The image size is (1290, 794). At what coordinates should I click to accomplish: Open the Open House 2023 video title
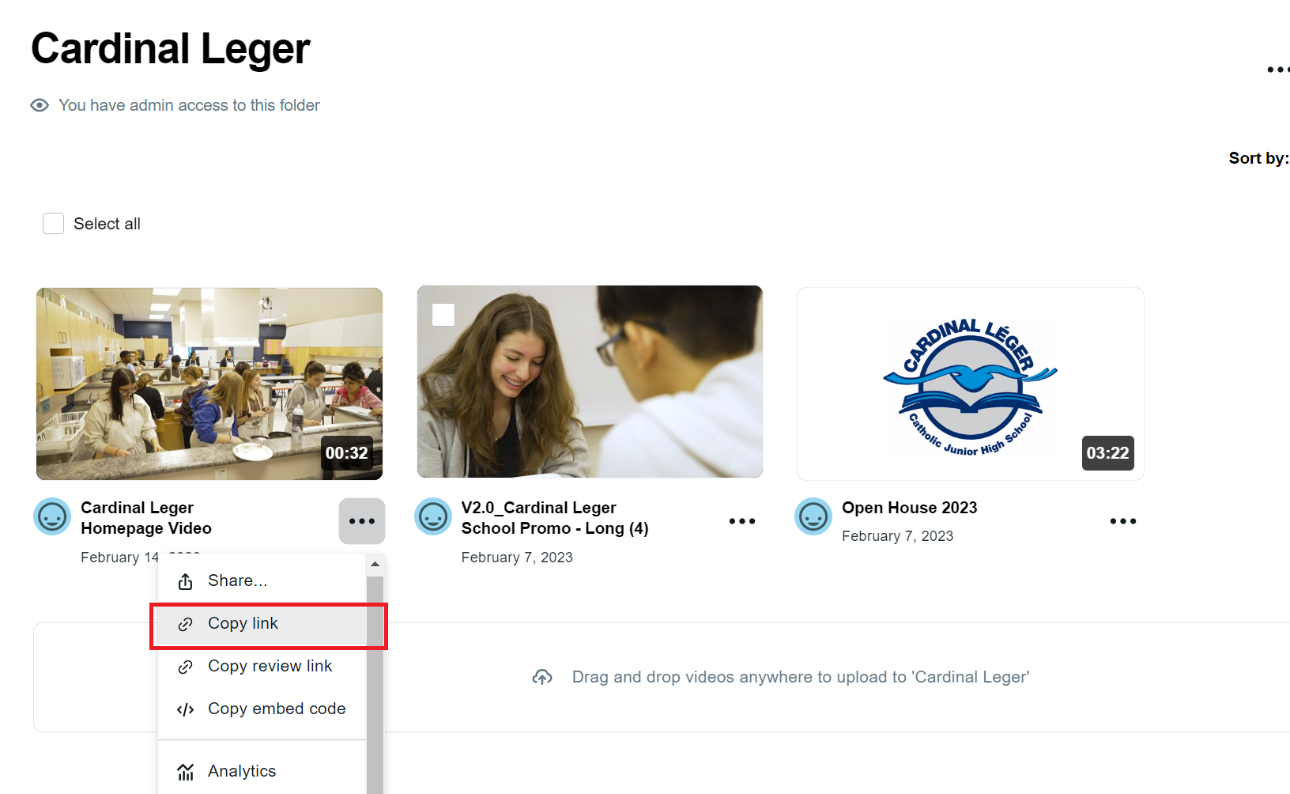point(909,508)
